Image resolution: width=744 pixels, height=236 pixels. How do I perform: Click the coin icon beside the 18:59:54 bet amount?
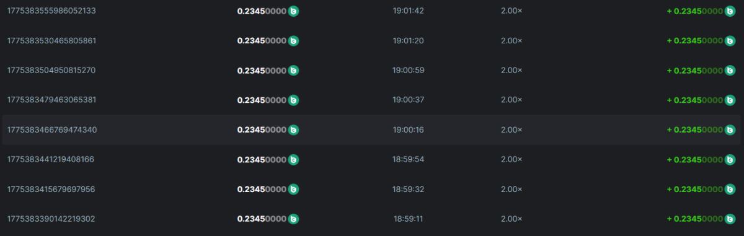pos(294,160)
